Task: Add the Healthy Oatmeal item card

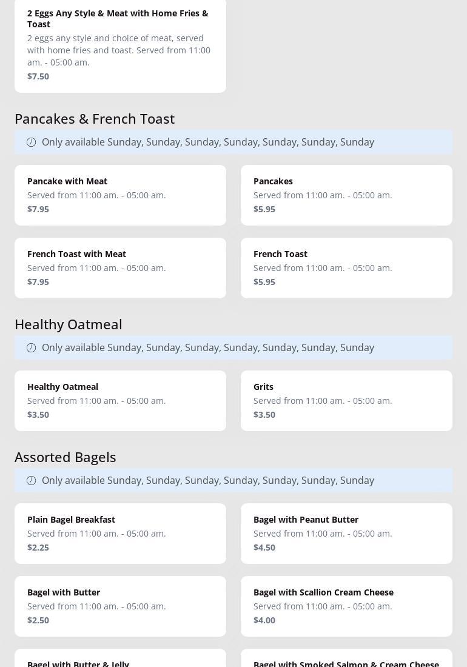Action: (x=120, y=401)
